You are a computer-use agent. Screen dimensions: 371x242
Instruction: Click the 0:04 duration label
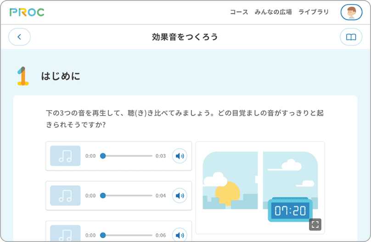161,196
